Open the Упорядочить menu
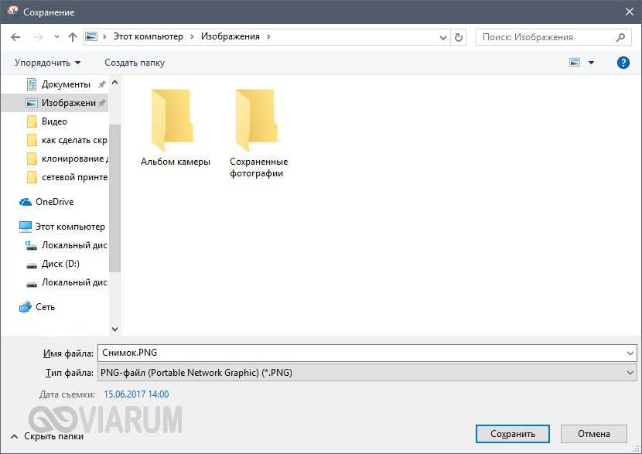The image size is (642, 454). coord(47,63)
